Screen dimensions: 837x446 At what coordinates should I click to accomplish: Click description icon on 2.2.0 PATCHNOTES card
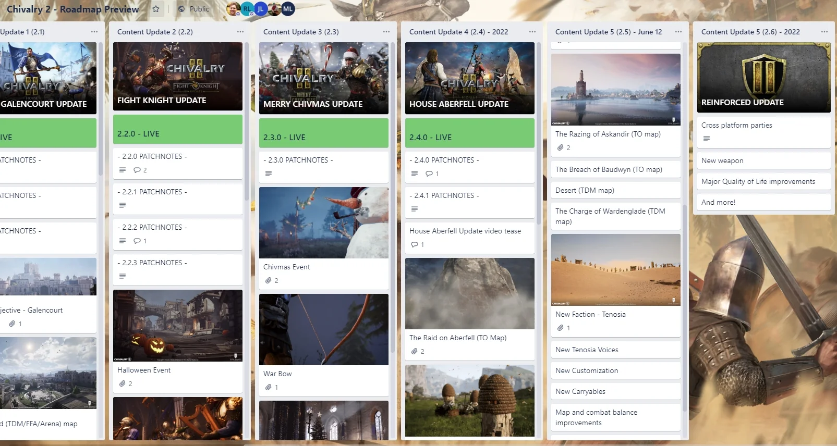click(123, 170)
